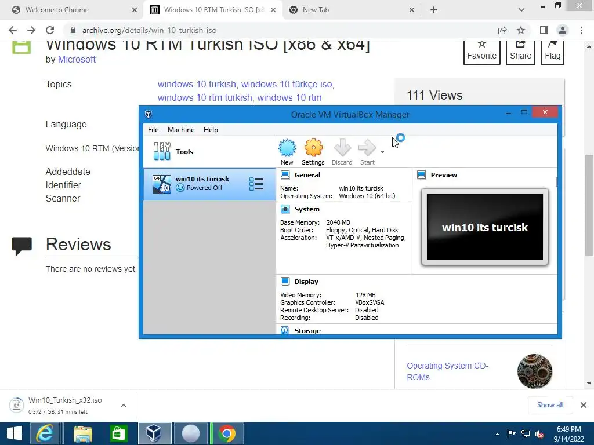Go back in Chrome

click(13, 30)
